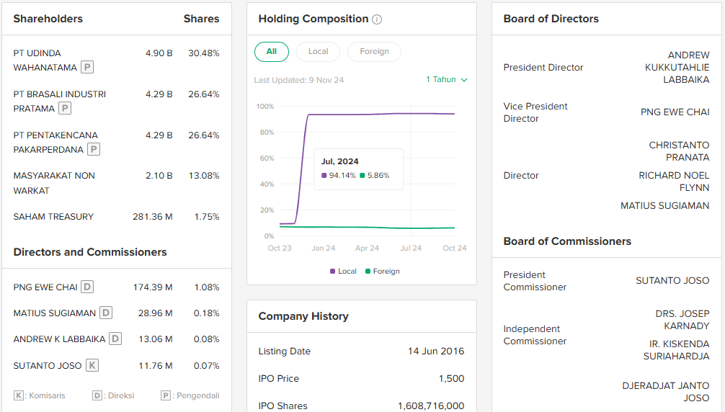Switch to the Foreign holding filter
The width and height of the screenshot is (725, 412).
[x=374, y=52]
